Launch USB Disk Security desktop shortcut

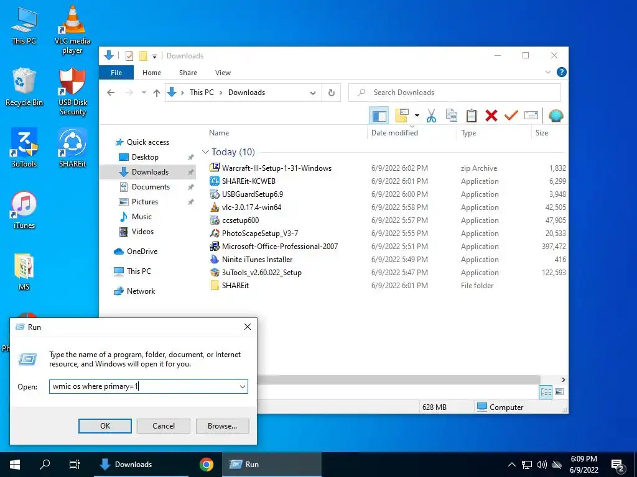click(72, 92)
